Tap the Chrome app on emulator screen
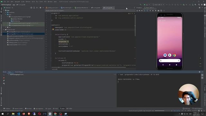 [x=174, y=55]
